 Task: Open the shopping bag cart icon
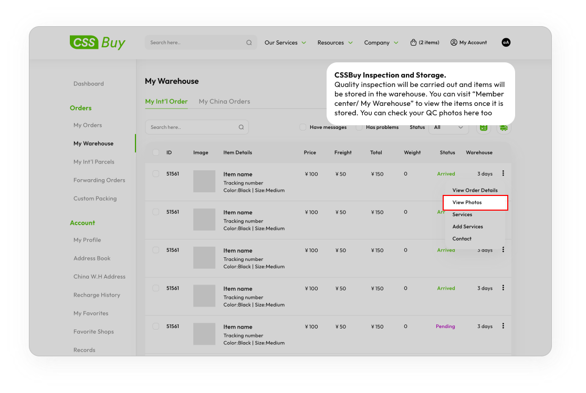413,42
